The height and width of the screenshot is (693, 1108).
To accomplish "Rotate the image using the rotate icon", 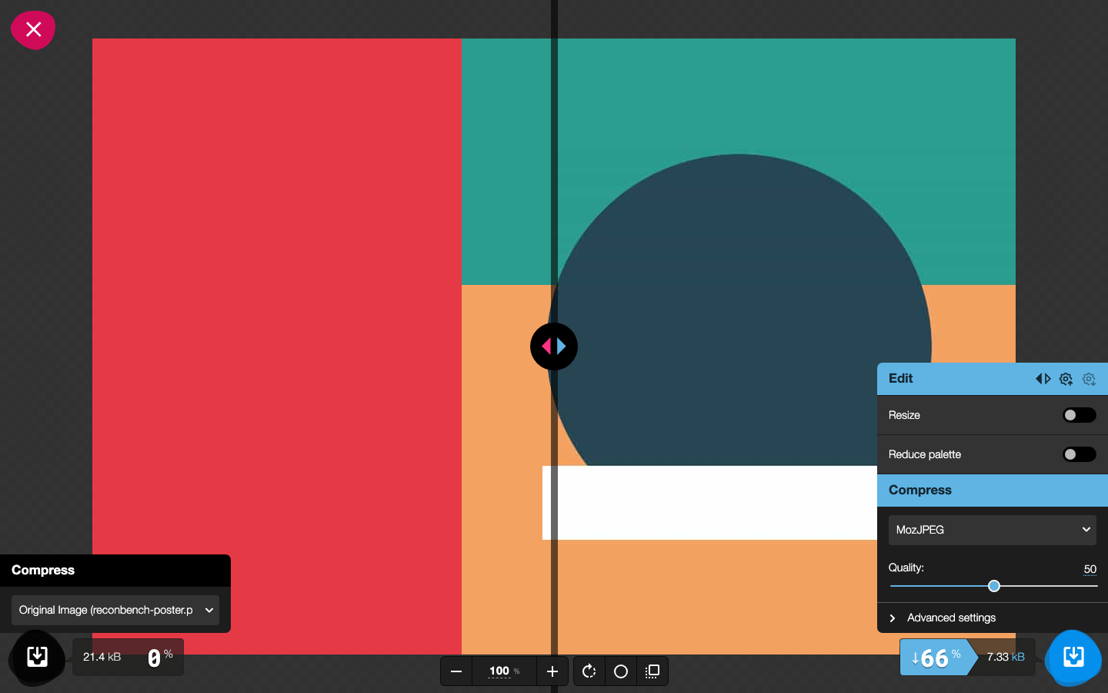I will (589, 671).
